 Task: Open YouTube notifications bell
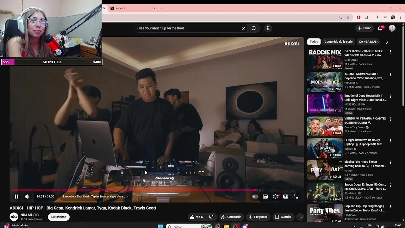point(380,28)
